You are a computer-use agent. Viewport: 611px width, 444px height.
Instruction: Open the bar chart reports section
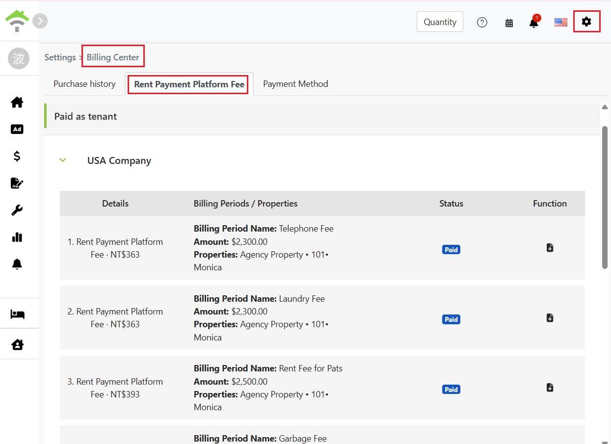point(17,237)
